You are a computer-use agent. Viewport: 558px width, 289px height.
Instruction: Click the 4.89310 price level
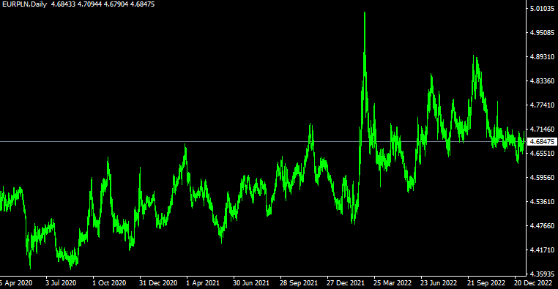[542, 57]
